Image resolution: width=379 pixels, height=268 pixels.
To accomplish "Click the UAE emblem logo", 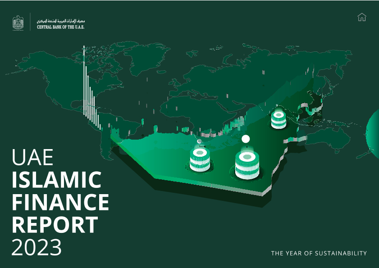I will pos(18,23).
